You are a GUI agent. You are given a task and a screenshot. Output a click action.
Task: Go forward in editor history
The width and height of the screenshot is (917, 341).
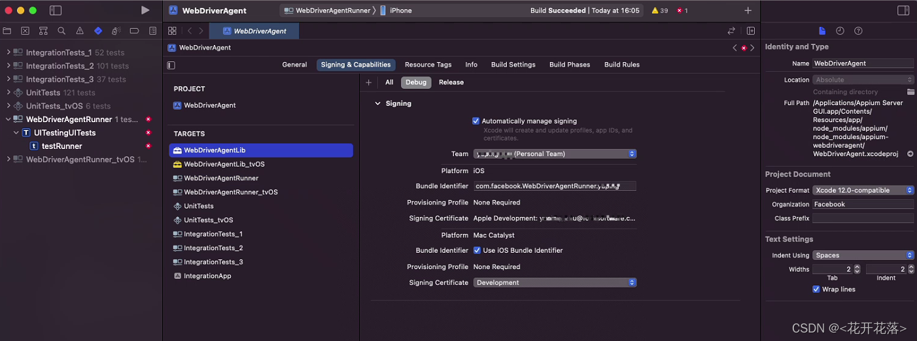(x=201, y=31)
